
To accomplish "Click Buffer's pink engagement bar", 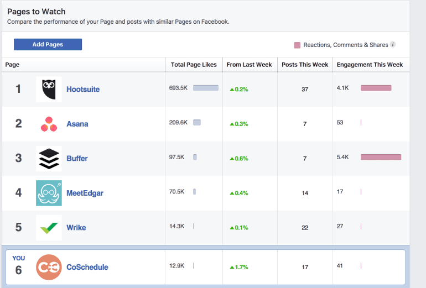I will click(381, 158).
